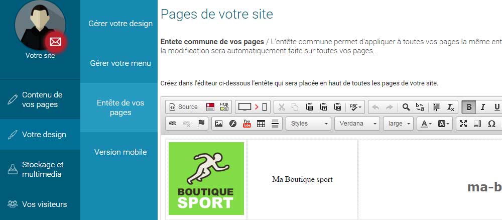This screenshot has width=502, height=220.
Task: Open Stockage et multimedia section
Action: tap(40, 169)
